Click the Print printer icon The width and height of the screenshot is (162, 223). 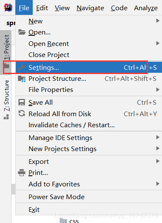tap(22, 172)
